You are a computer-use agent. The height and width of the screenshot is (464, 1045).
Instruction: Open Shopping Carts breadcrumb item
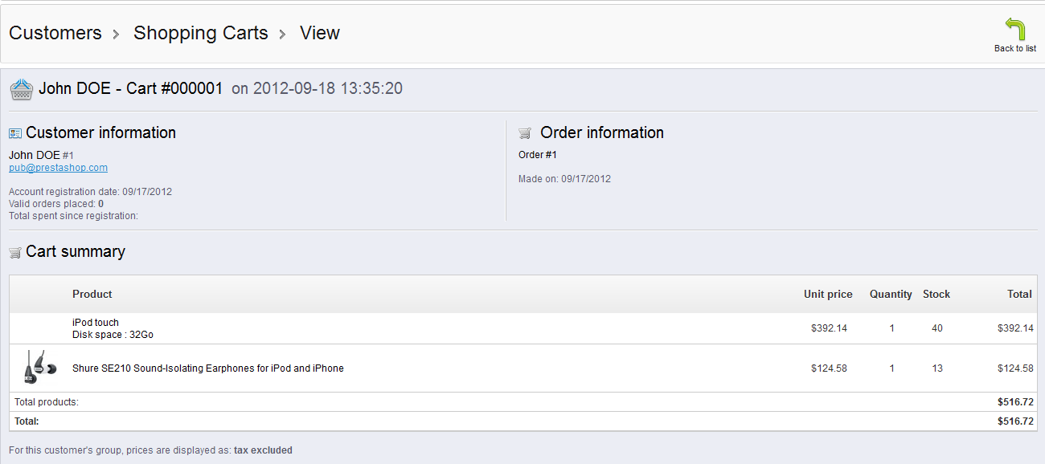(200, 33)
